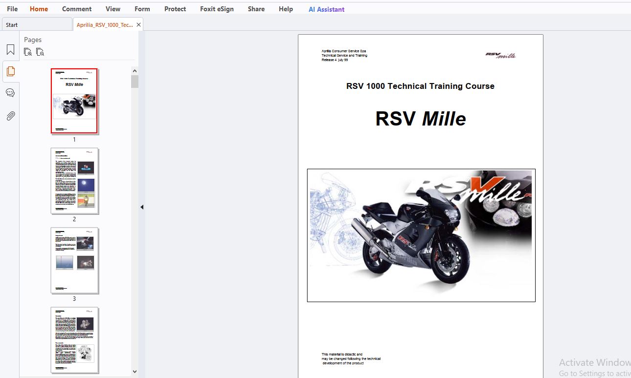Open the Protect ribbon tab
The height and width of the screenshot is (378, 631).
pyautogui.click(x=175, y=9)
